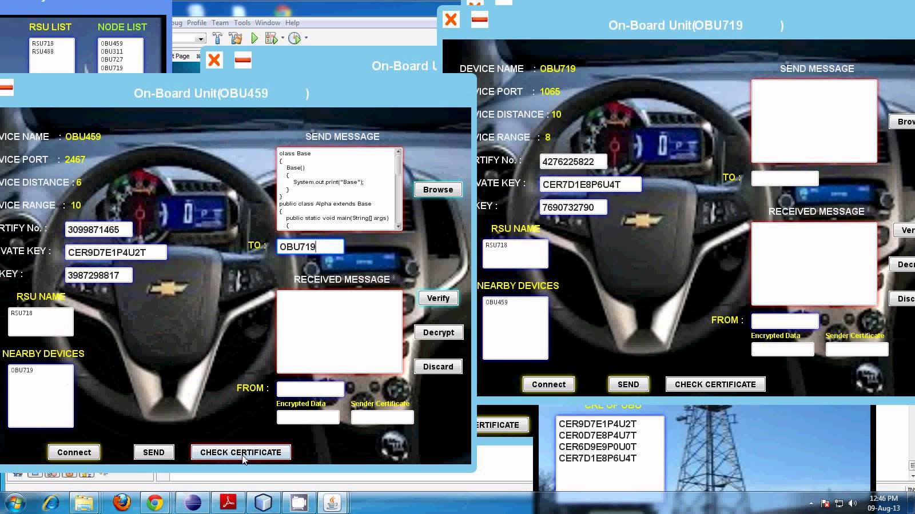Open the NetBeans cube taskbar icon
915x514 pixels.
[263, 503]
